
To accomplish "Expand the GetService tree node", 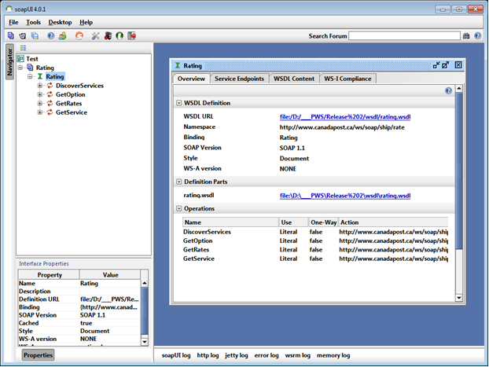I will coord(40,112).
